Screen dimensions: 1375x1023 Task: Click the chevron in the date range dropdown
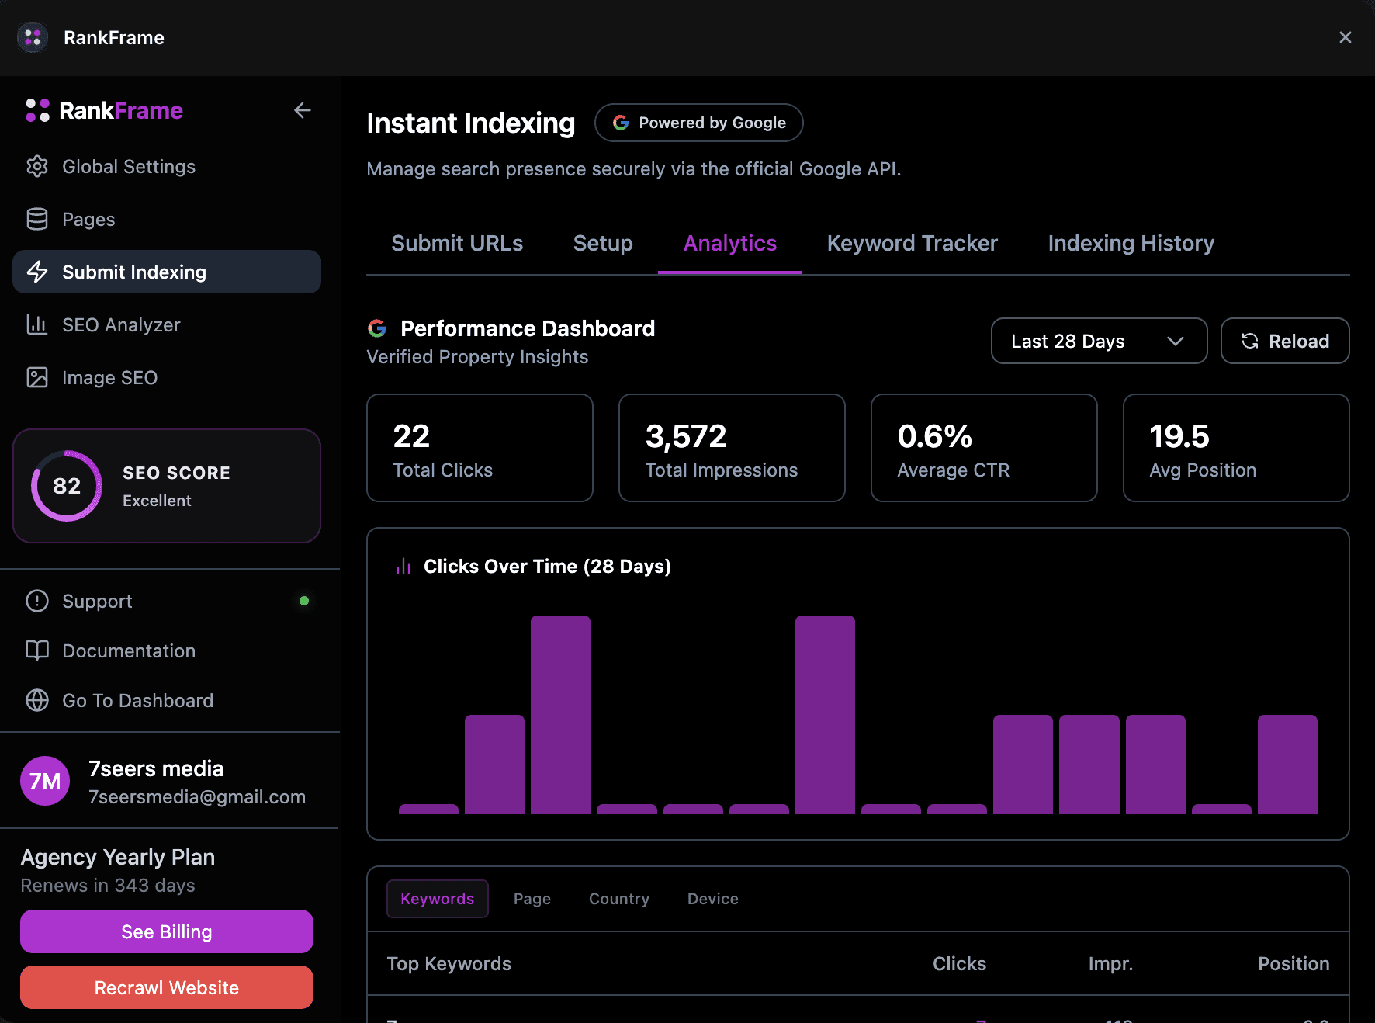click(x=1176, y=341)
